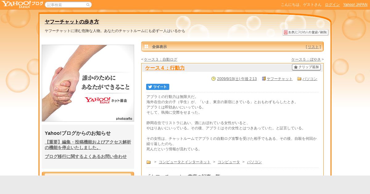Click the クリップ追加 button
This screenshot has width=370, height=194.
coord(306,67)
